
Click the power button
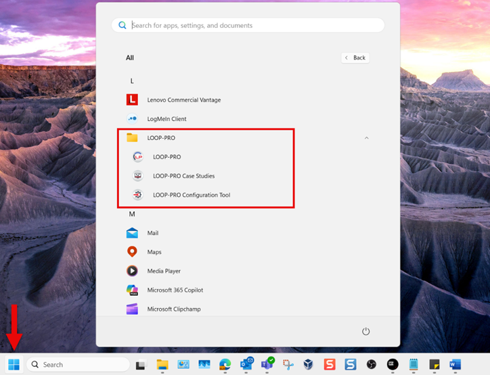point(366,331)
